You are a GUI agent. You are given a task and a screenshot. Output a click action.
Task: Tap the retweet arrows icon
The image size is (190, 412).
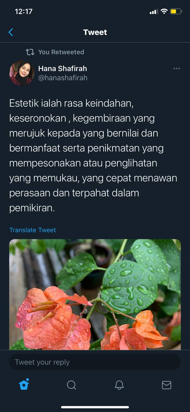pyautogui.click(x=30, y=52)
